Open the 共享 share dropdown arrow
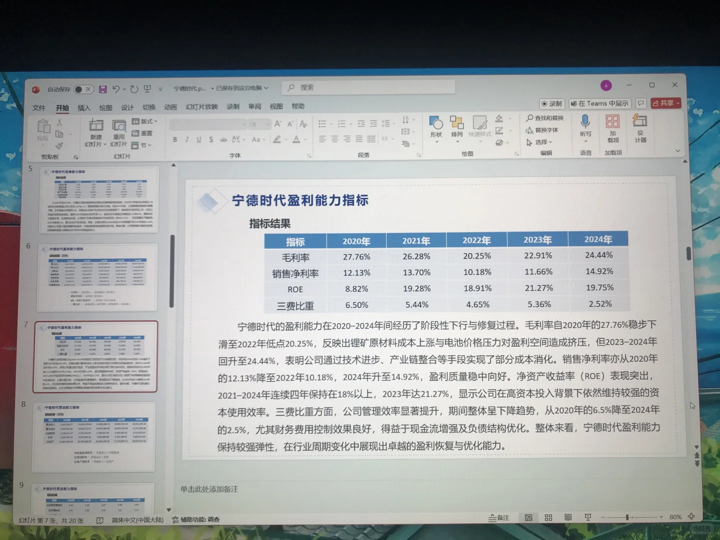This screenshot has width=720, height=540. [x=678, y=103]
